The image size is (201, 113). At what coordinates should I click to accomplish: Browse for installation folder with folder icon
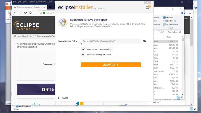[144, 41]
